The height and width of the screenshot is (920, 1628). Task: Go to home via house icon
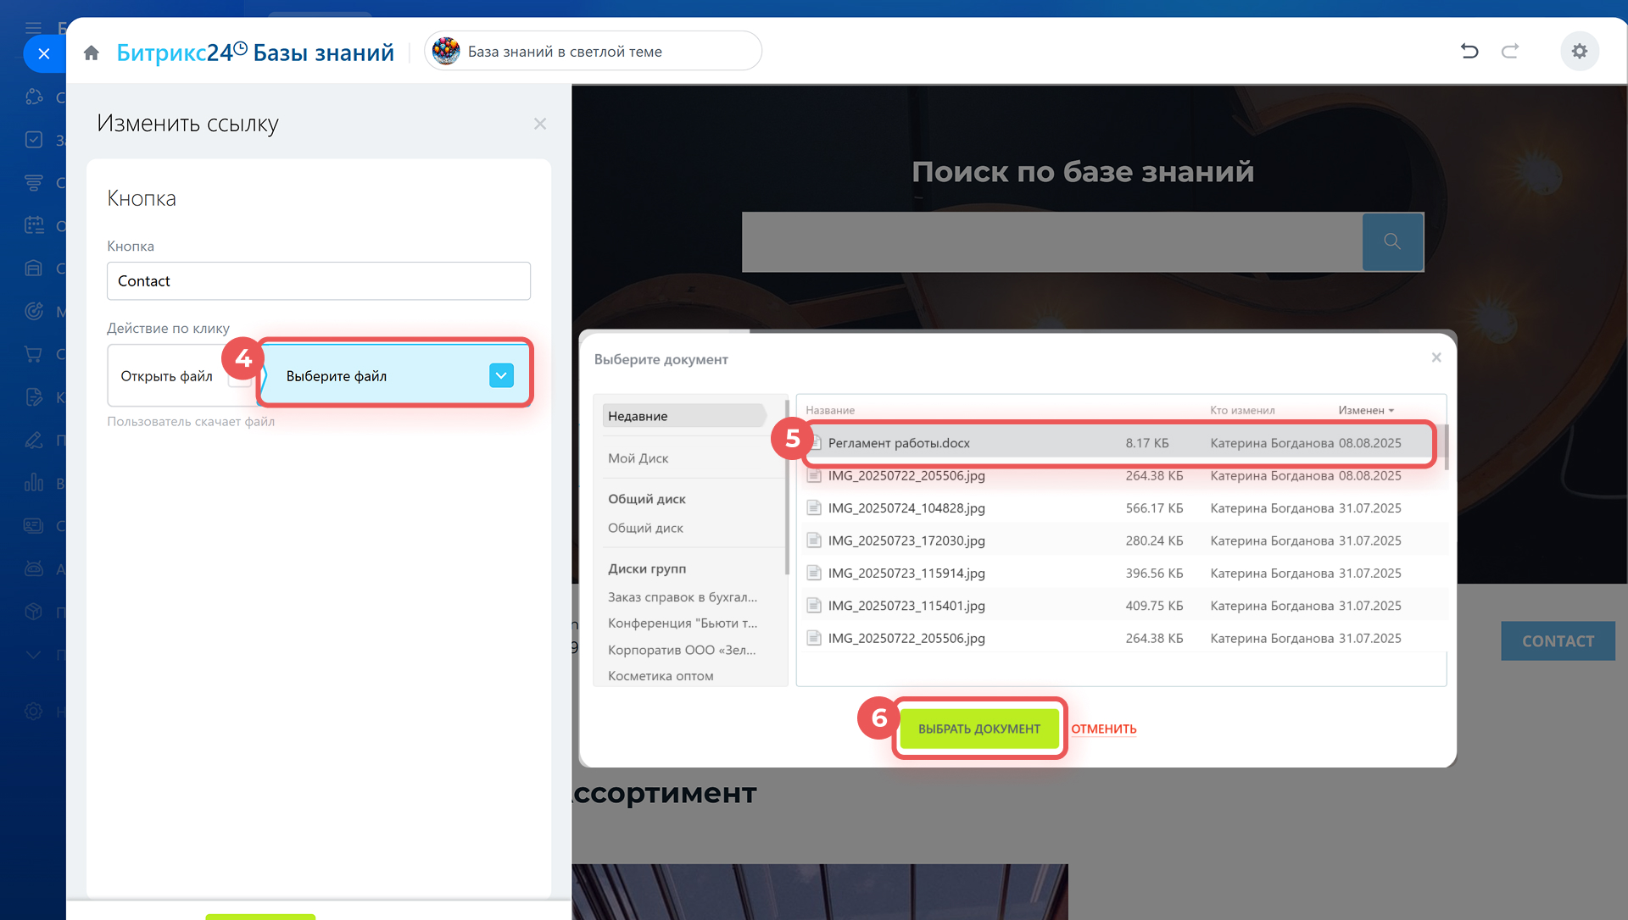(92, 53)
